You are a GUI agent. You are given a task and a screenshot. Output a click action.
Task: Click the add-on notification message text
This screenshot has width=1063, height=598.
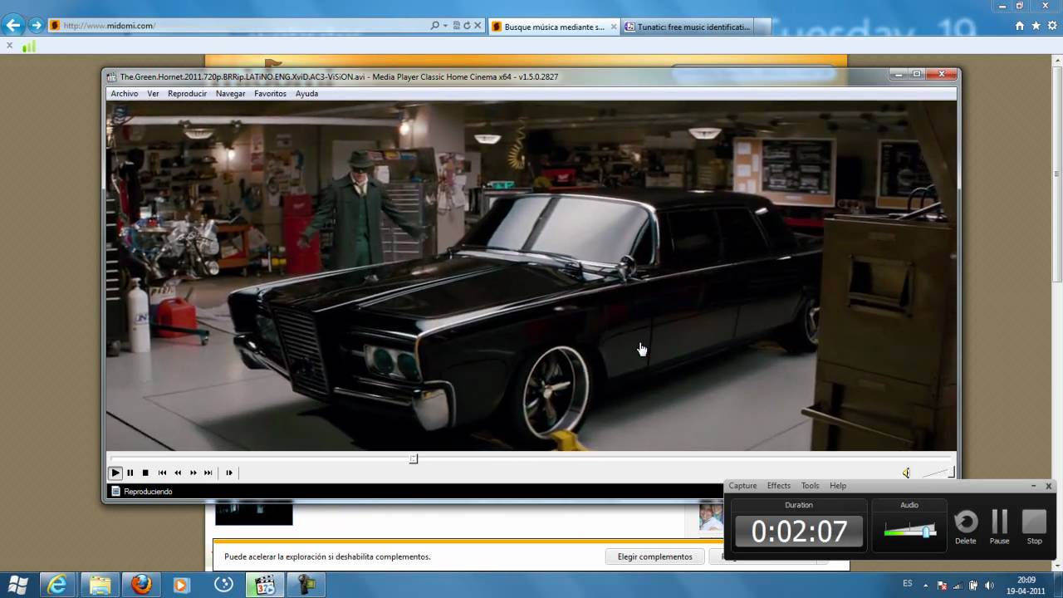click(327, 556)
